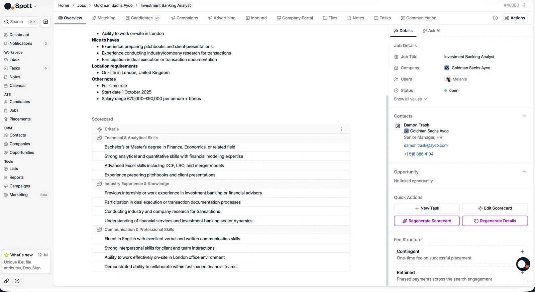Click the Edit Scorecard button
Viewport: 535px width, 292px height.
click(495, 208)
